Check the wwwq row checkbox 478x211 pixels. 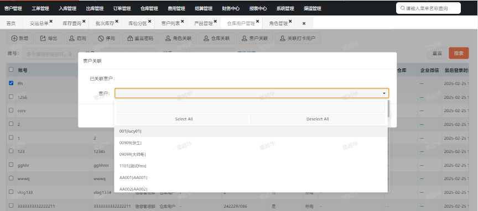[x=11, y=178]
